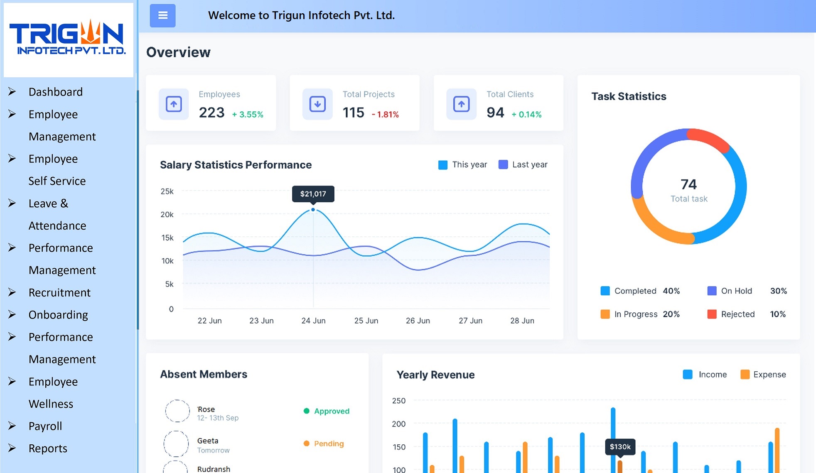
Task: Click Geeta's avatar in Absent Members
Action: click(176, 444)
